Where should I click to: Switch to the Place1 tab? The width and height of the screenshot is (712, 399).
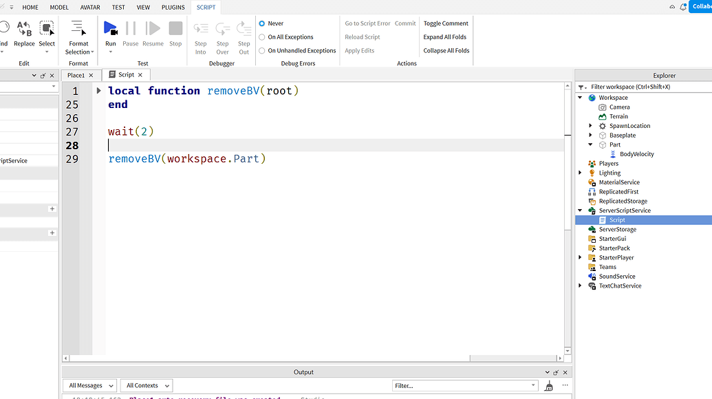(77, 74)
